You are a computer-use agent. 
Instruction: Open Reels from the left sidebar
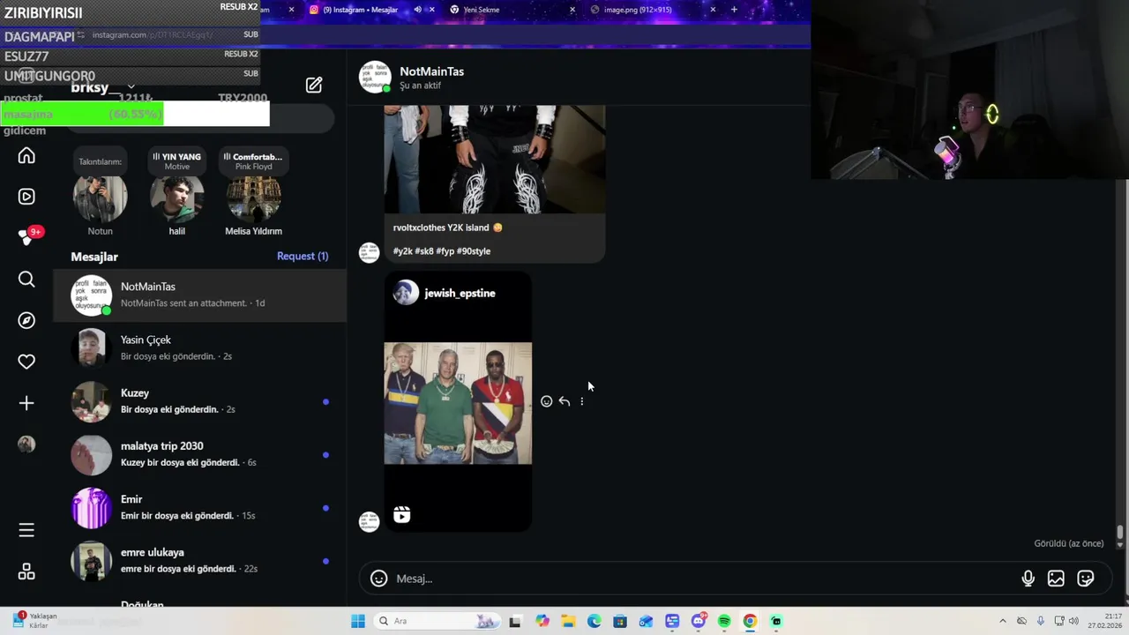[x=26, y=197]
